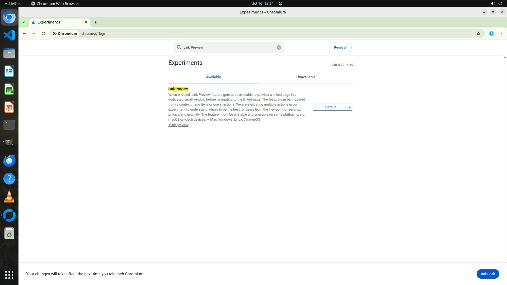Open the #link-preview anchor link
This screenshot has height=285, width=507.
point(178,125)
